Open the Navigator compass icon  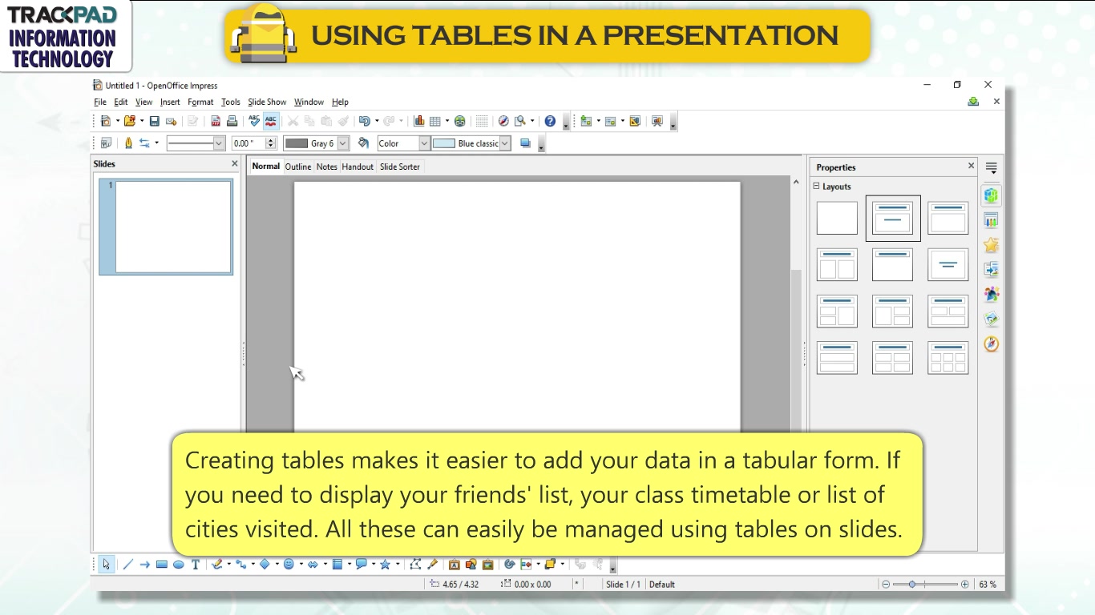pos(503,122)
